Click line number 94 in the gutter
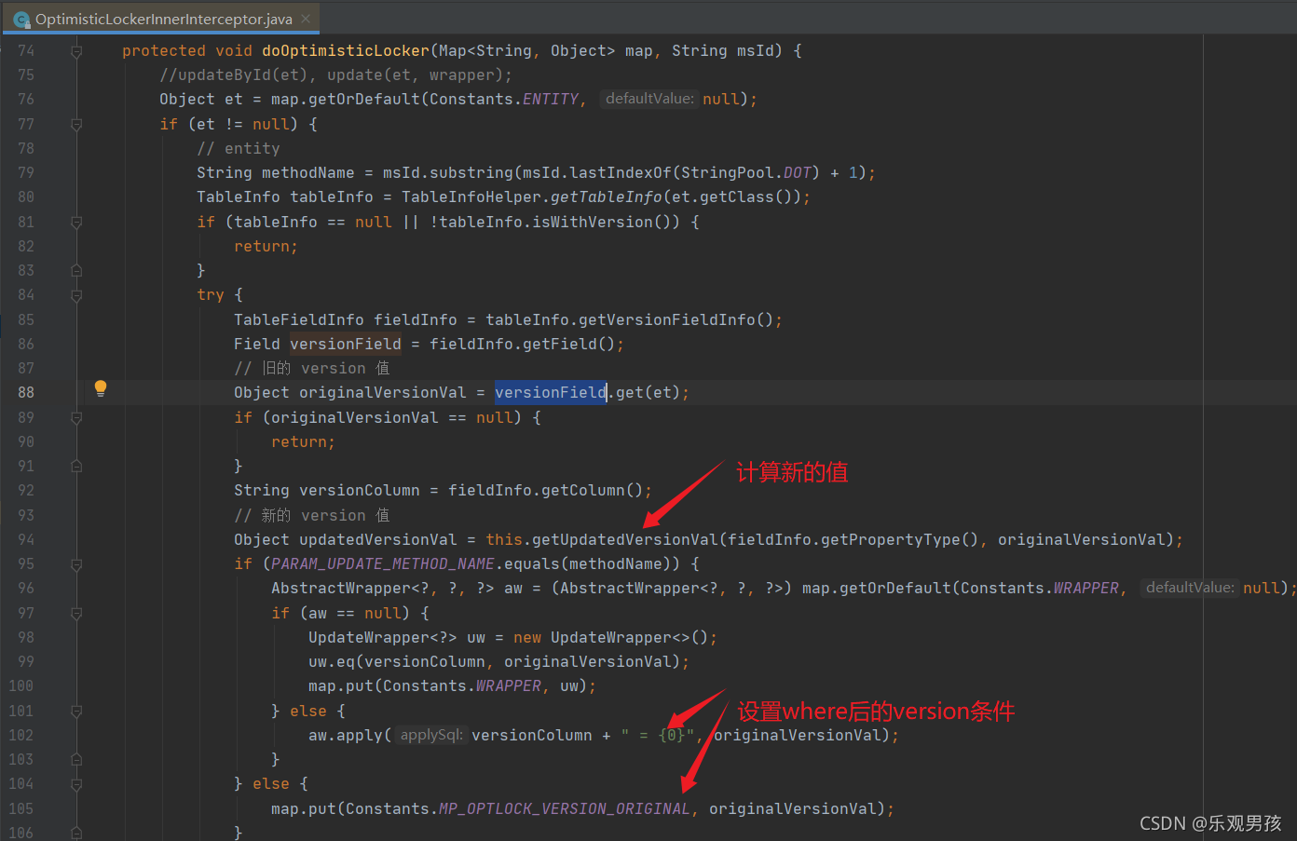The width and height of the screenshot is (1297, 841). (x=26, y=540)
